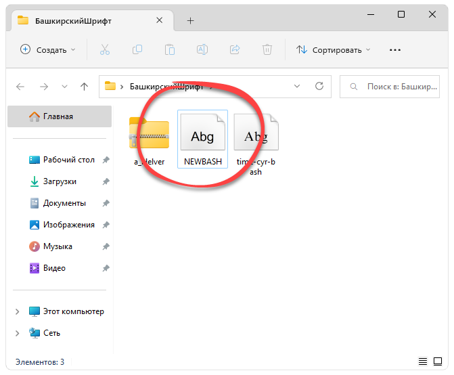Select the NEWBASH font file
This screenshot has width=454, height=375.
(203, 139)
